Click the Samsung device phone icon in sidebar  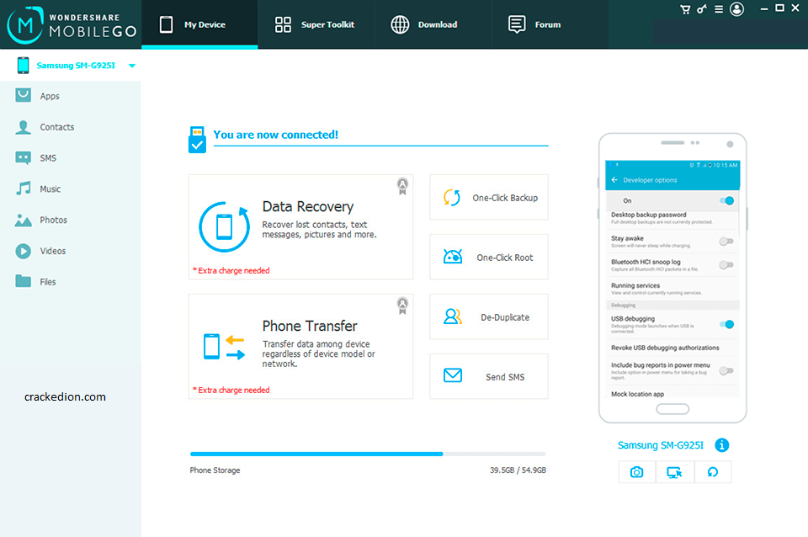point(24,66)
